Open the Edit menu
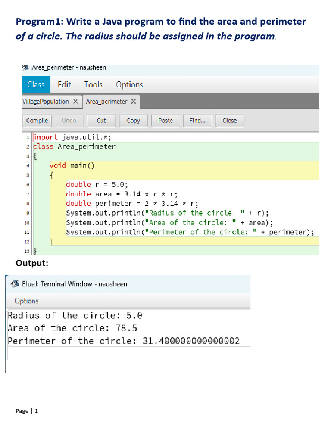 64,85
